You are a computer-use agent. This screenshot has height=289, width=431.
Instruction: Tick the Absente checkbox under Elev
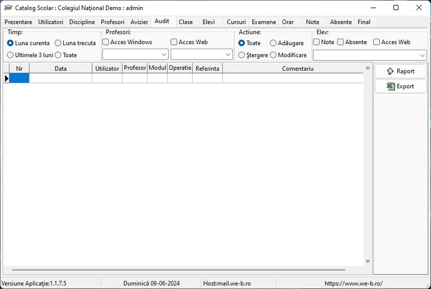341,42
